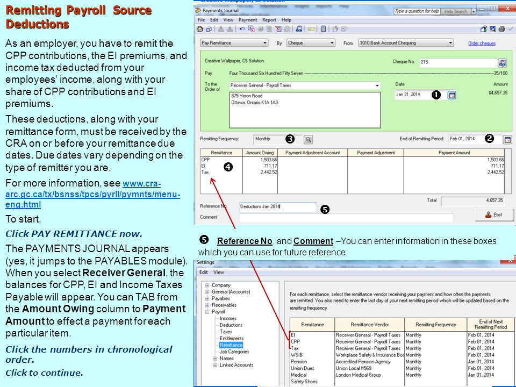Click the Payments Journal title bar icon

(x=198, y=10)
